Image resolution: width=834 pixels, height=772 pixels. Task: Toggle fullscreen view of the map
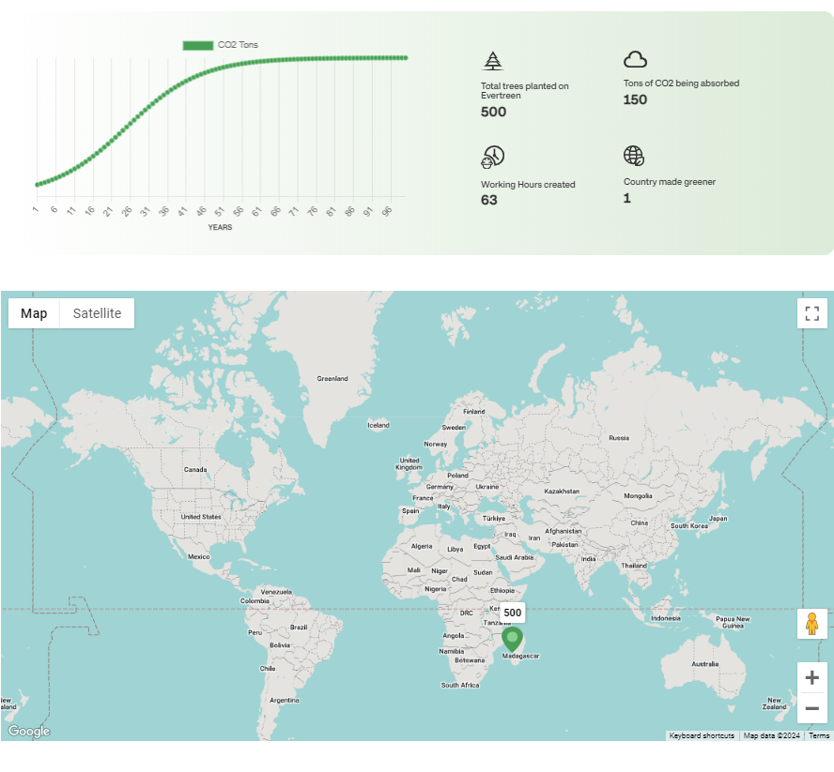click(x=811, y=313)
